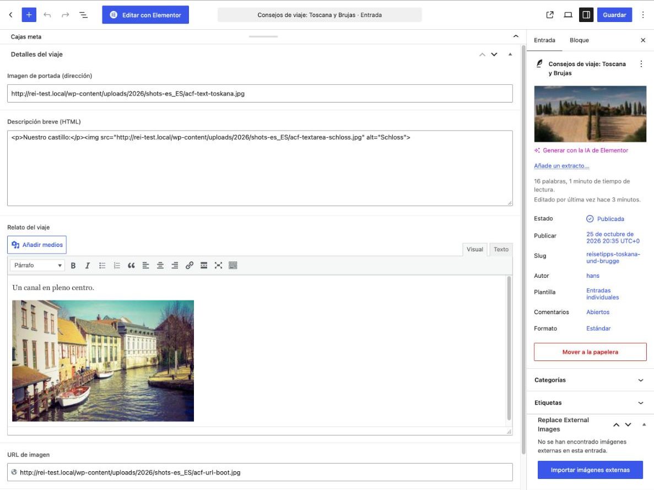654x490 pixels.
Task: Collapse the Cajas meta panel
Action: click(x=516, y=36)
